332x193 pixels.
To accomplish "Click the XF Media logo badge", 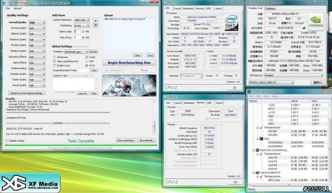I will tap(30, 183).
